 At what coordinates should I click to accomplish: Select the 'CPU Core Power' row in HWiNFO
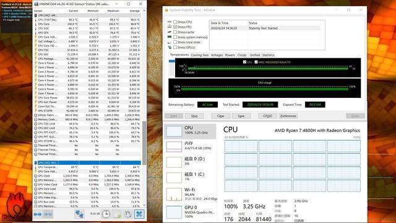87,98
